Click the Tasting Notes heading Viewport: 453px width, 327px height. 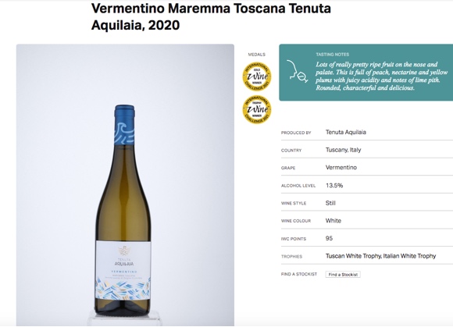tap(332, 55)
